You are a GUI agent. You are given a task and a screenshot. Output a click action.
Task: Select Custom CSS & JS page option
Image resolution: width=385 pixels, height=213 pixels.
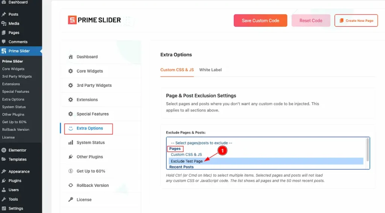(x=186, y=154)
